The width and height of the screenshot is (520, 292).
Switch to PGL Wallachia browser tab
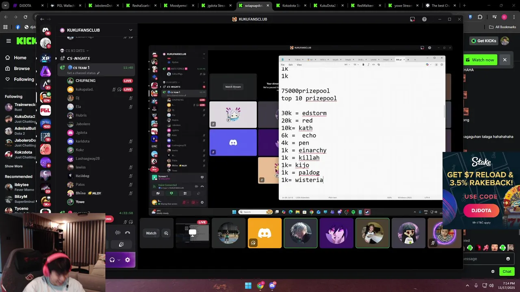65,6
